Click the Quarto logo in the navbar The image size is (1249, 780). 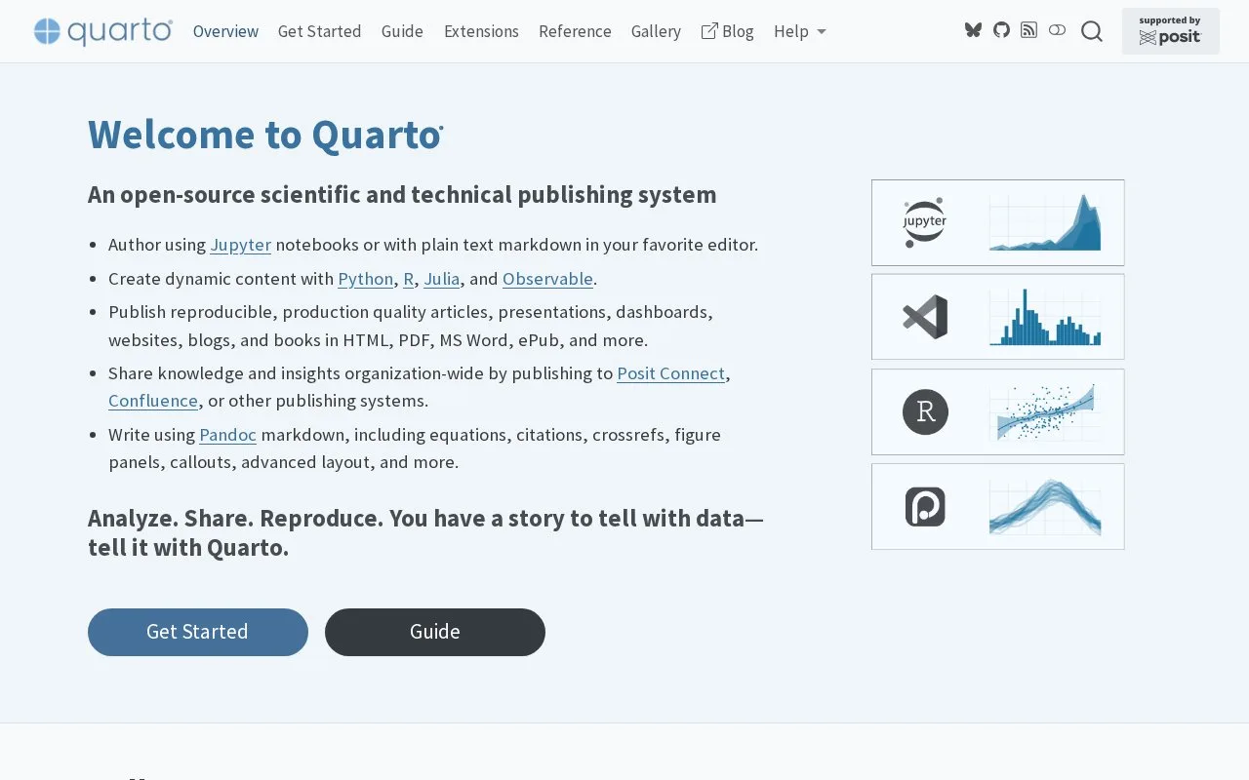[103, 31]
